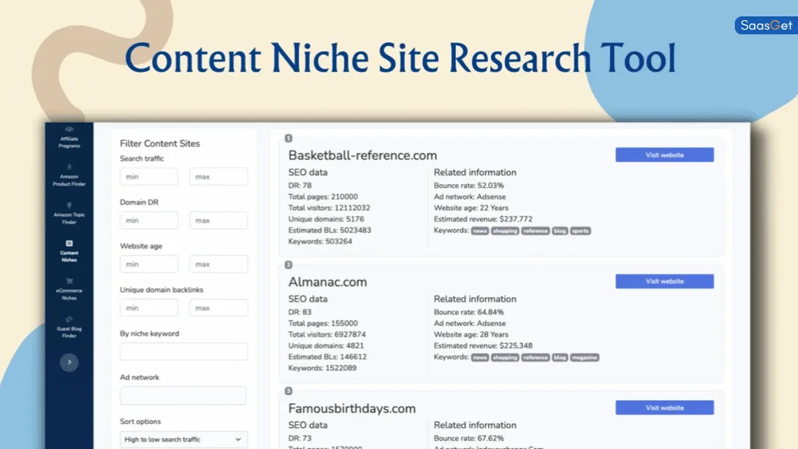Click shopping tag on Almanac.com
The height and width of the screenshot is (449, 798).
point(505,357)
